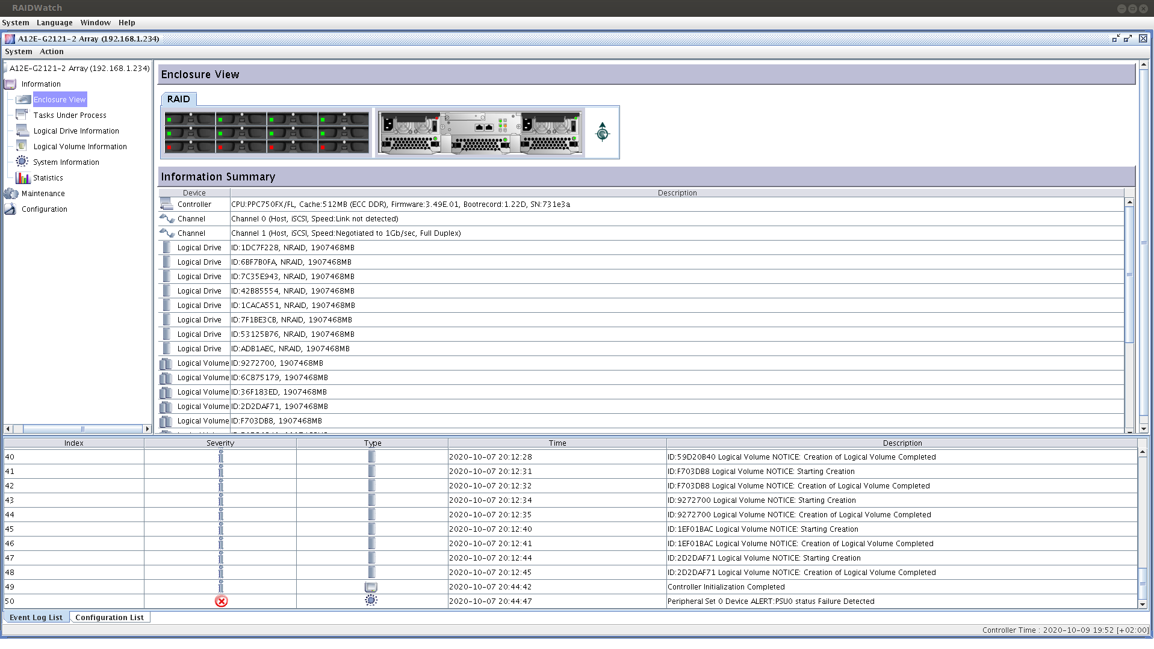The width and height of the screenshot is (1154, 649).
Task: Open the top System menu
Action: pyautogui.click(x=16, y=23)
